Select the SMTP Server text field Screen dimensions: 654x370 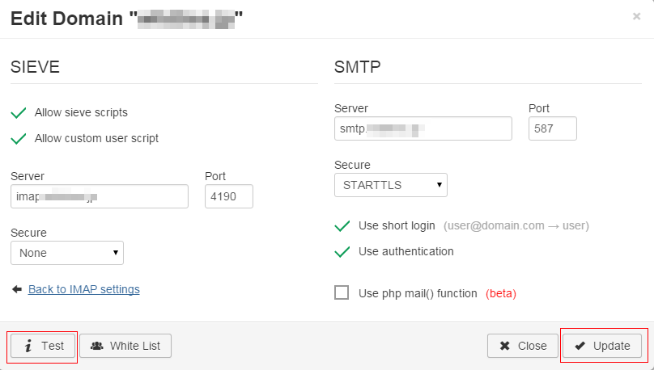(x=423, y=128)
